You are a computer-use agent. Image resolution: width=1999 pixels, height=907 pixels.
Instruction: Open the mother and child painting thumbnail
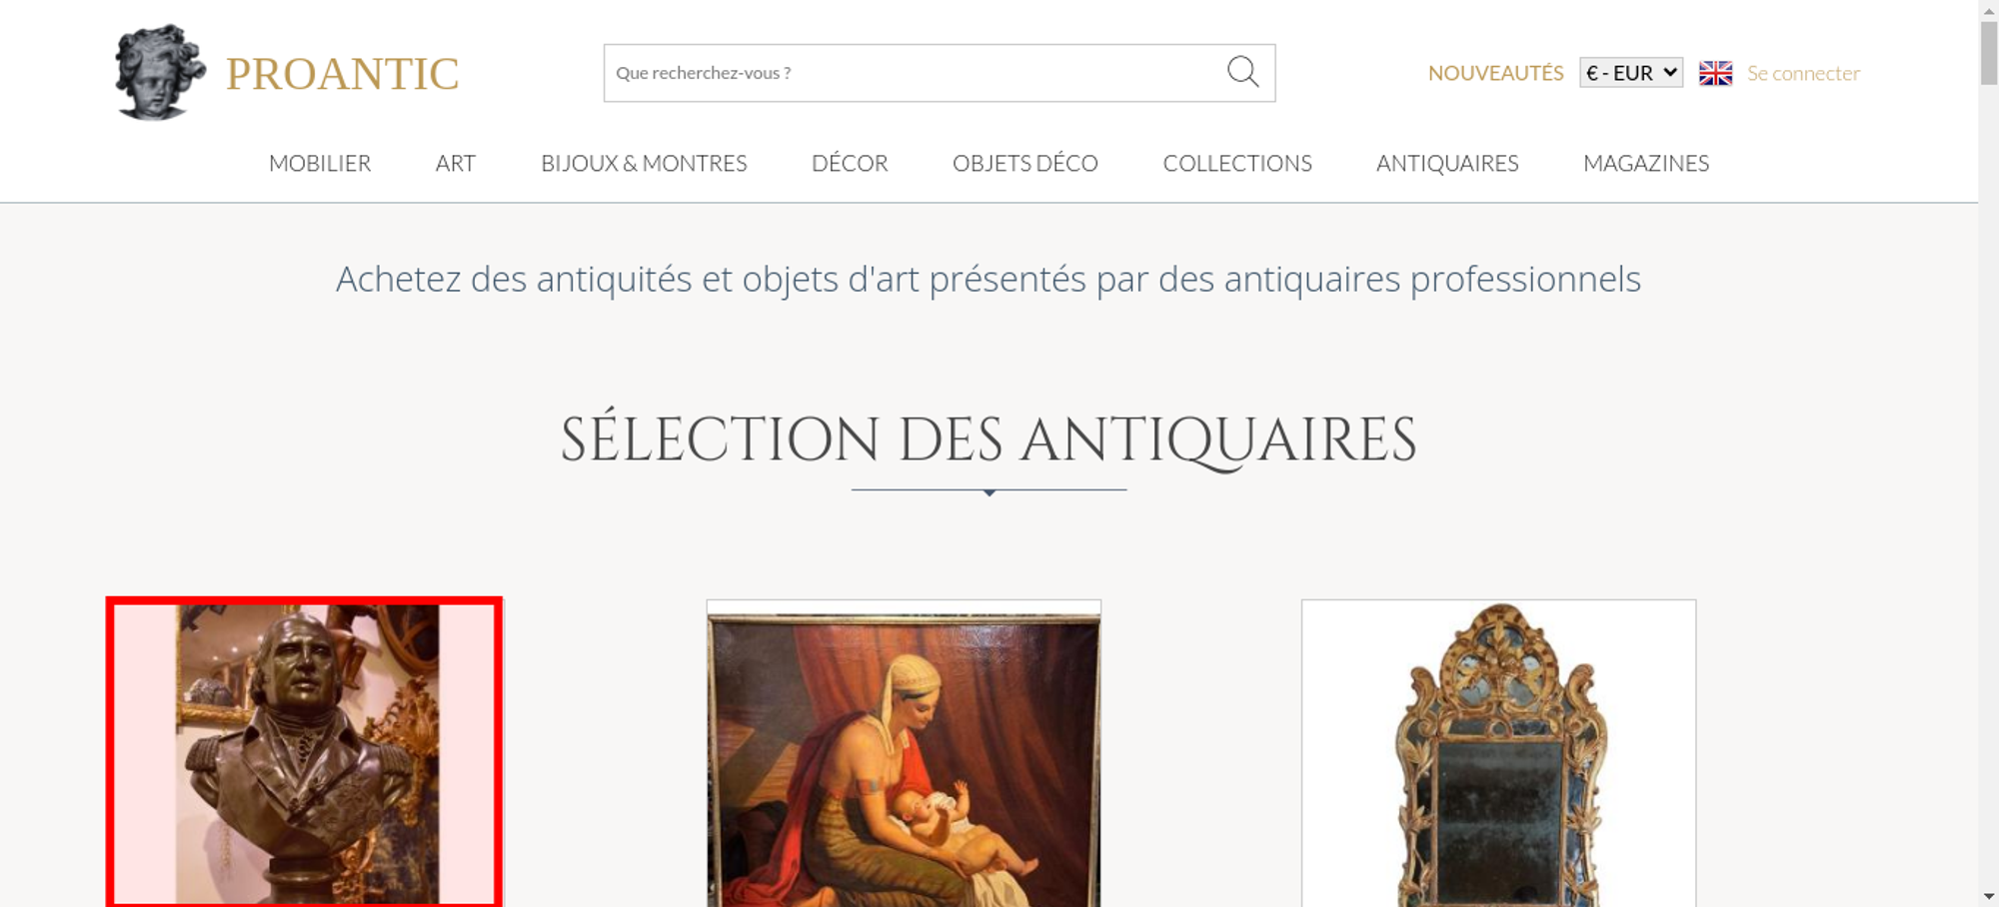point(904,754)
